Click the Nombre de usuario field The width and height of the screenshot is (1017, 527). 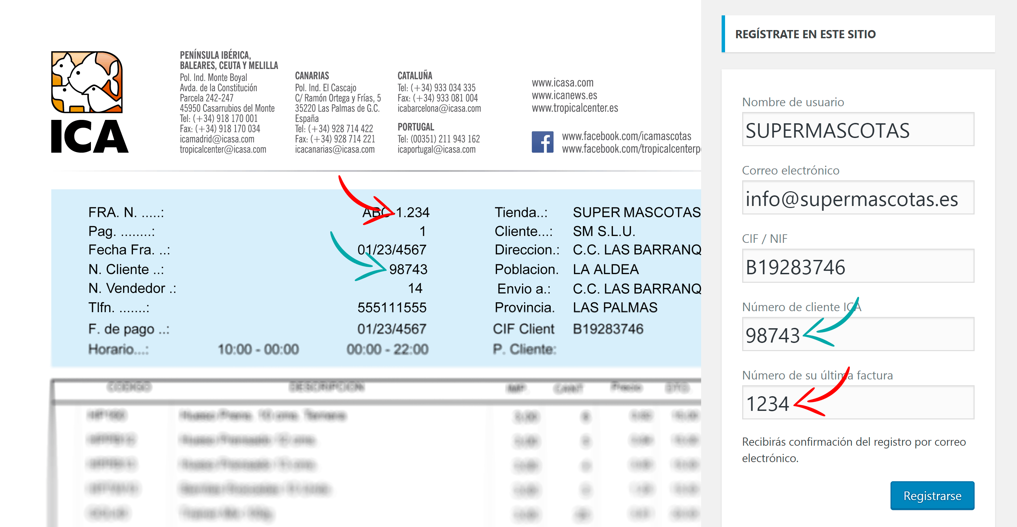pos(858,129)
